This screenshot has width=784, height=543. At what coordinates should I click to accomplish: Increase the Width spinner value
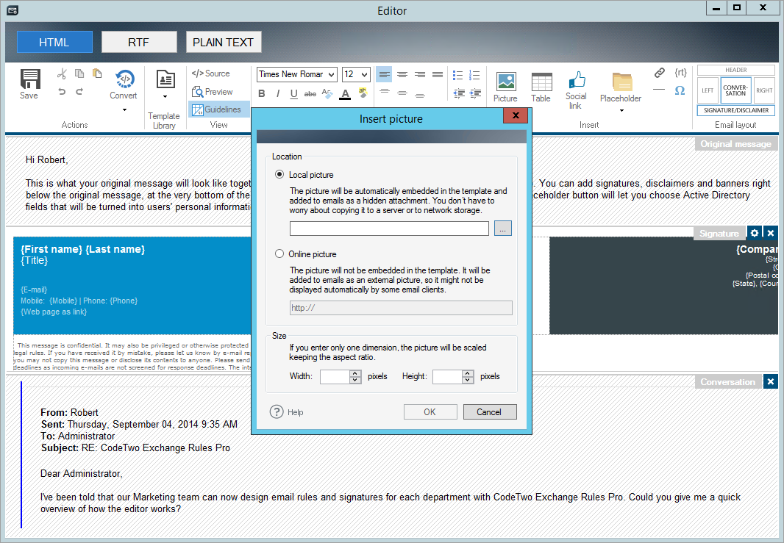tap(355, 373)
